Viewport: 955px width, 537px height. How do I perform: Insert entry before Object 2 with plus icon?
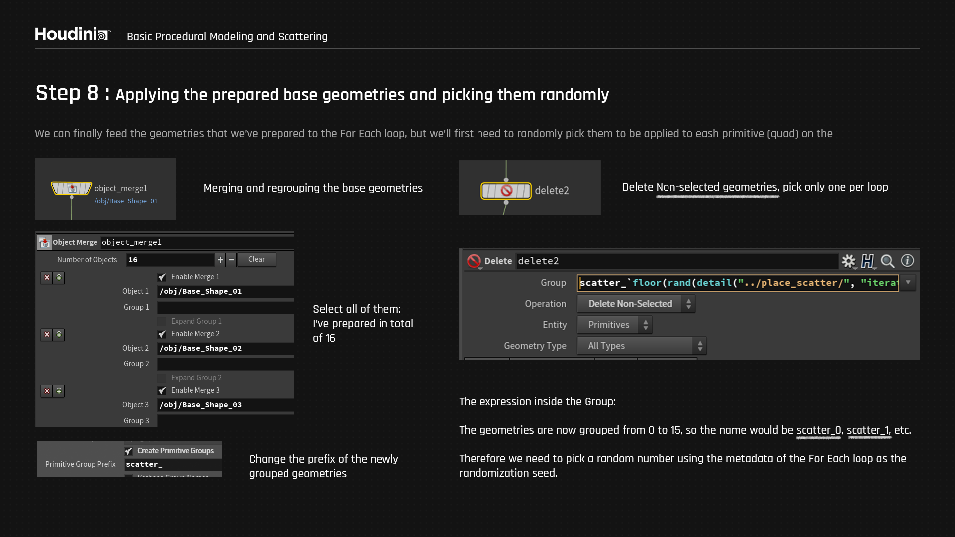[x=59, y=334]
